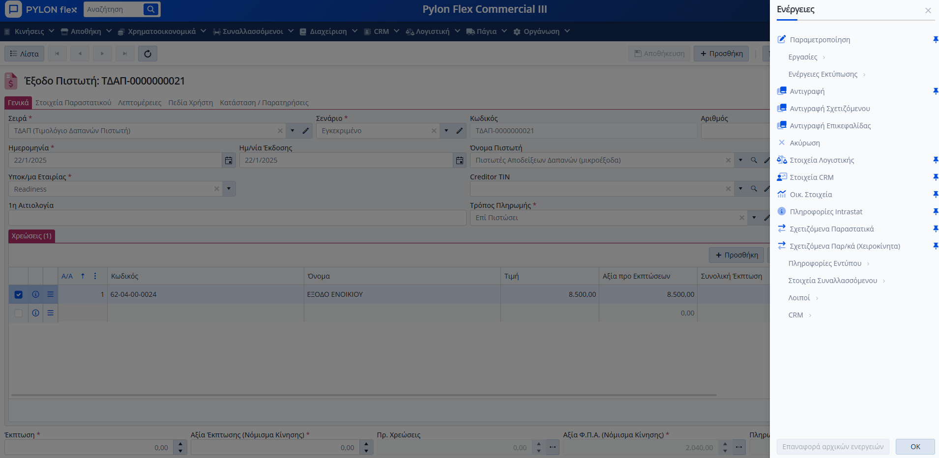Viewport: 939px width, 458px height.
Task: Open Παραμετροποίηση edit icon
Action: (782, 39)
